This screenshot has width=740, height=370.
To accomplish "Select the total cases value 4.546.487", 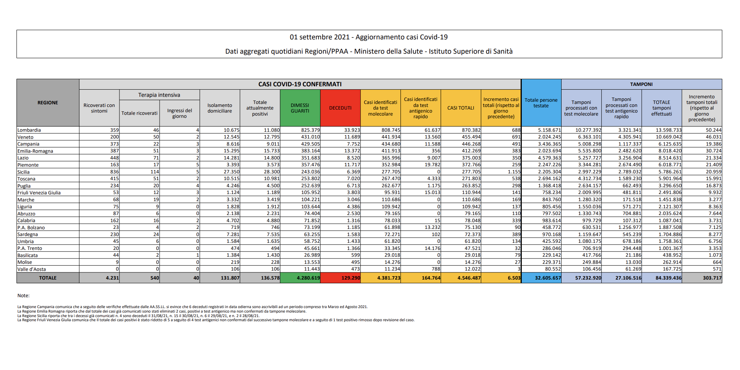I will pos(469,278).
